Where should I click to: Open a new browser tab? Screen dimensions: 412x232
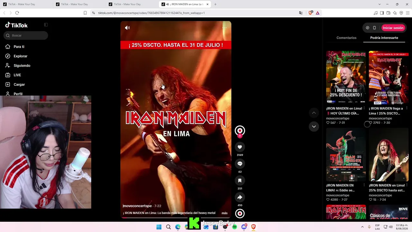pyautogui.click(x=215, y=4)
